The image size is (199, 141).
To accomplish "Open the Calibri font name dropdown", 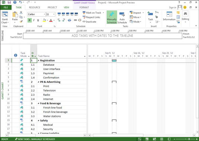I will (x=44, y=14).
